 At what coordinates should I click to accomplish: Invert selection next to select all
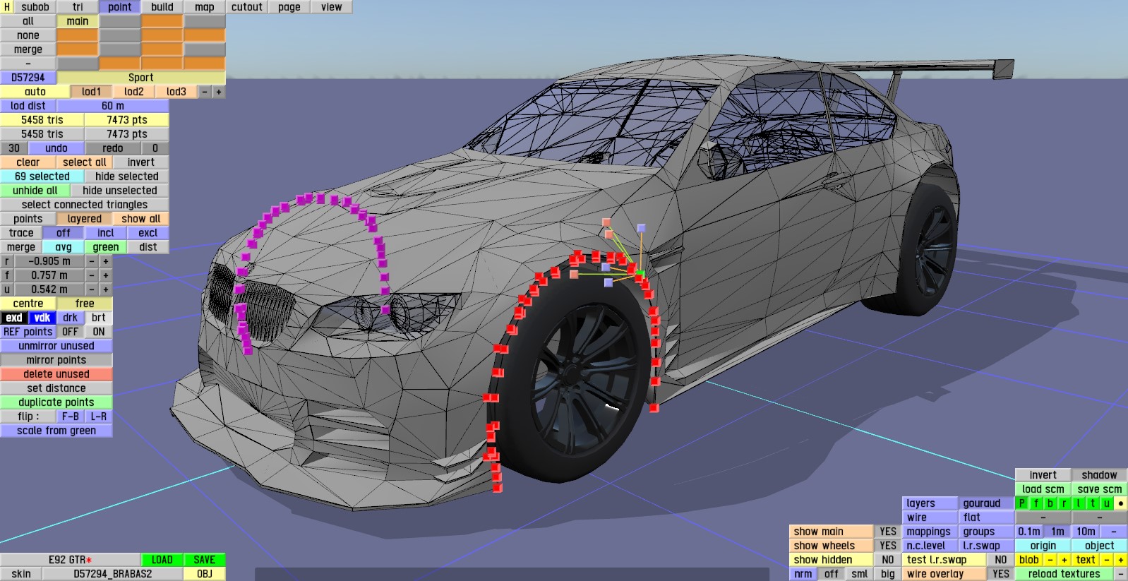[141, 162]
